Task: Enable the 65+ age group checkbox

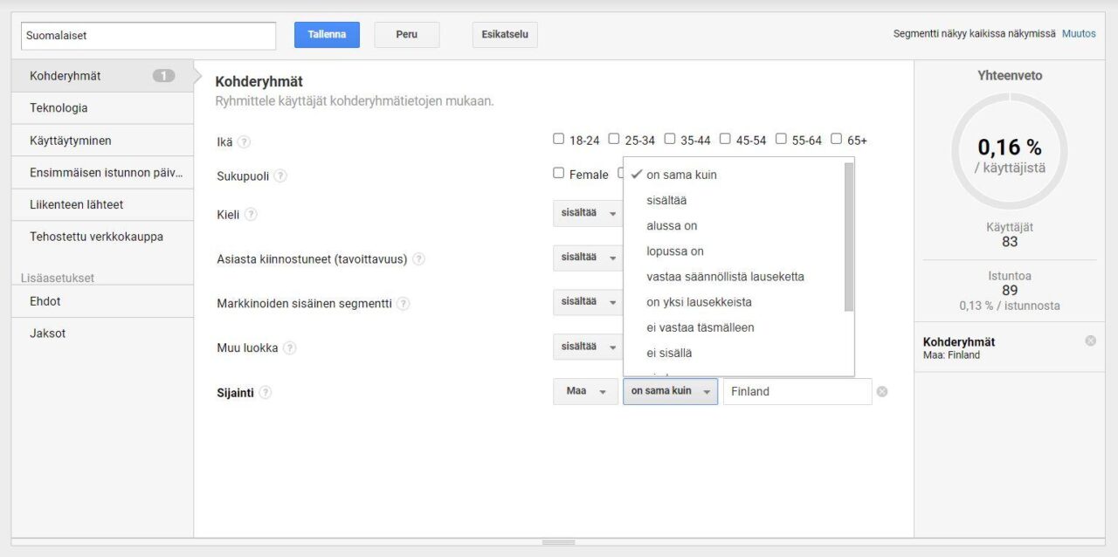Action: pos(836,139)
